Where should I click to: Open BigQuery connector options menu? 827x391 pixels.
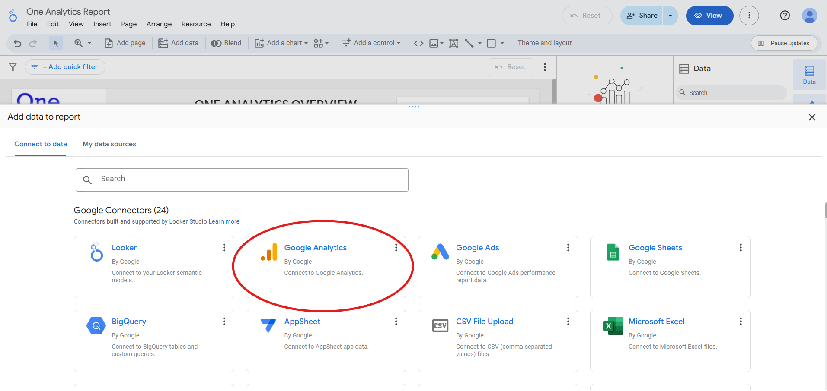[224, 322]
